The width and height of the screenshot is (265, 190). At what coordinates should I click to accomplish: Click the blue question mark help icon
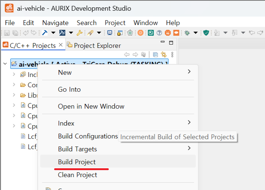[x=159, y=33]
